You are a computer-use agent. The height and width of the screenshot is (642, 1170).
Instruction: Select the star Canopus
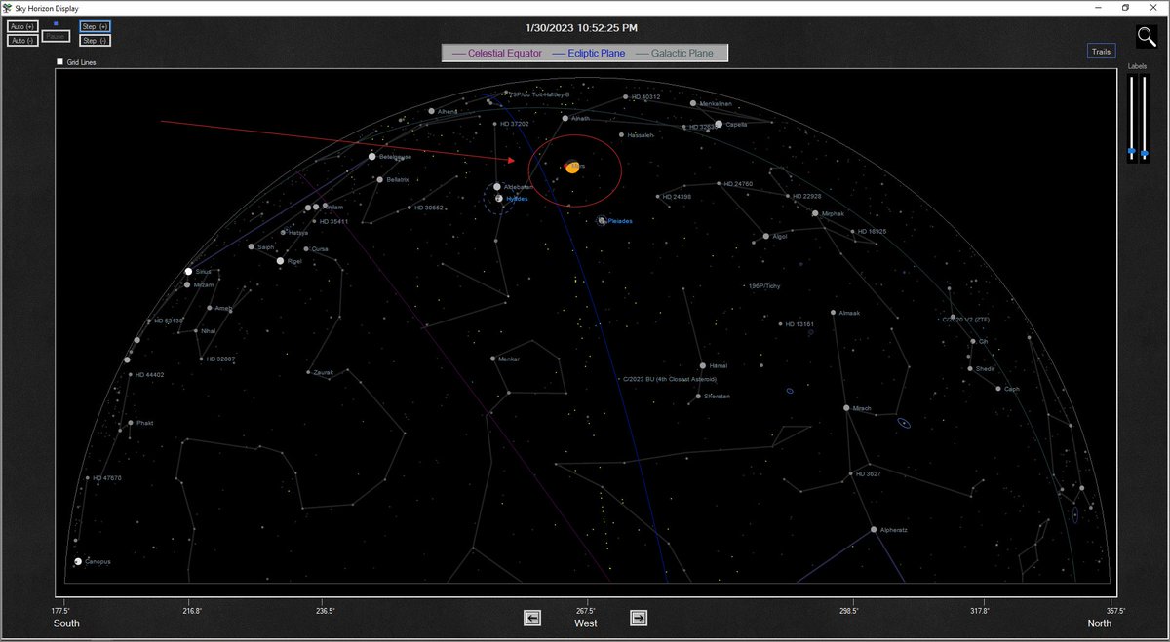tap(78, 561)
